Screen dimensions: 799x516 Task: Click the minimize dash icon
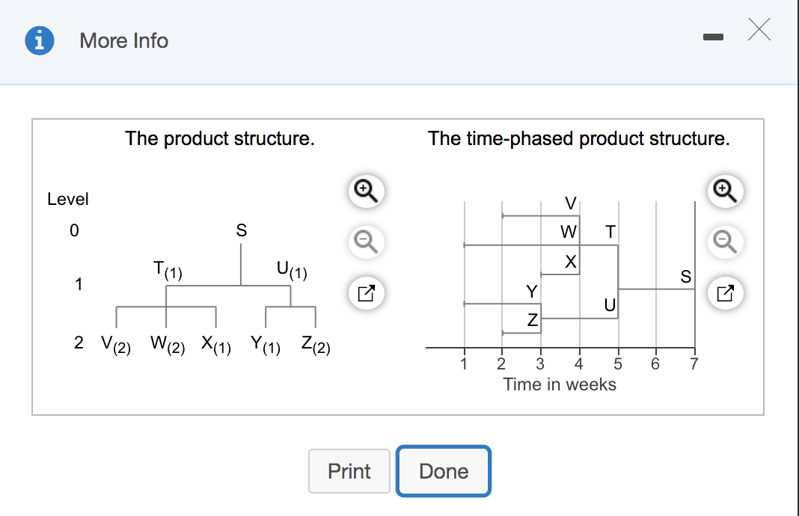click(713, 35)
